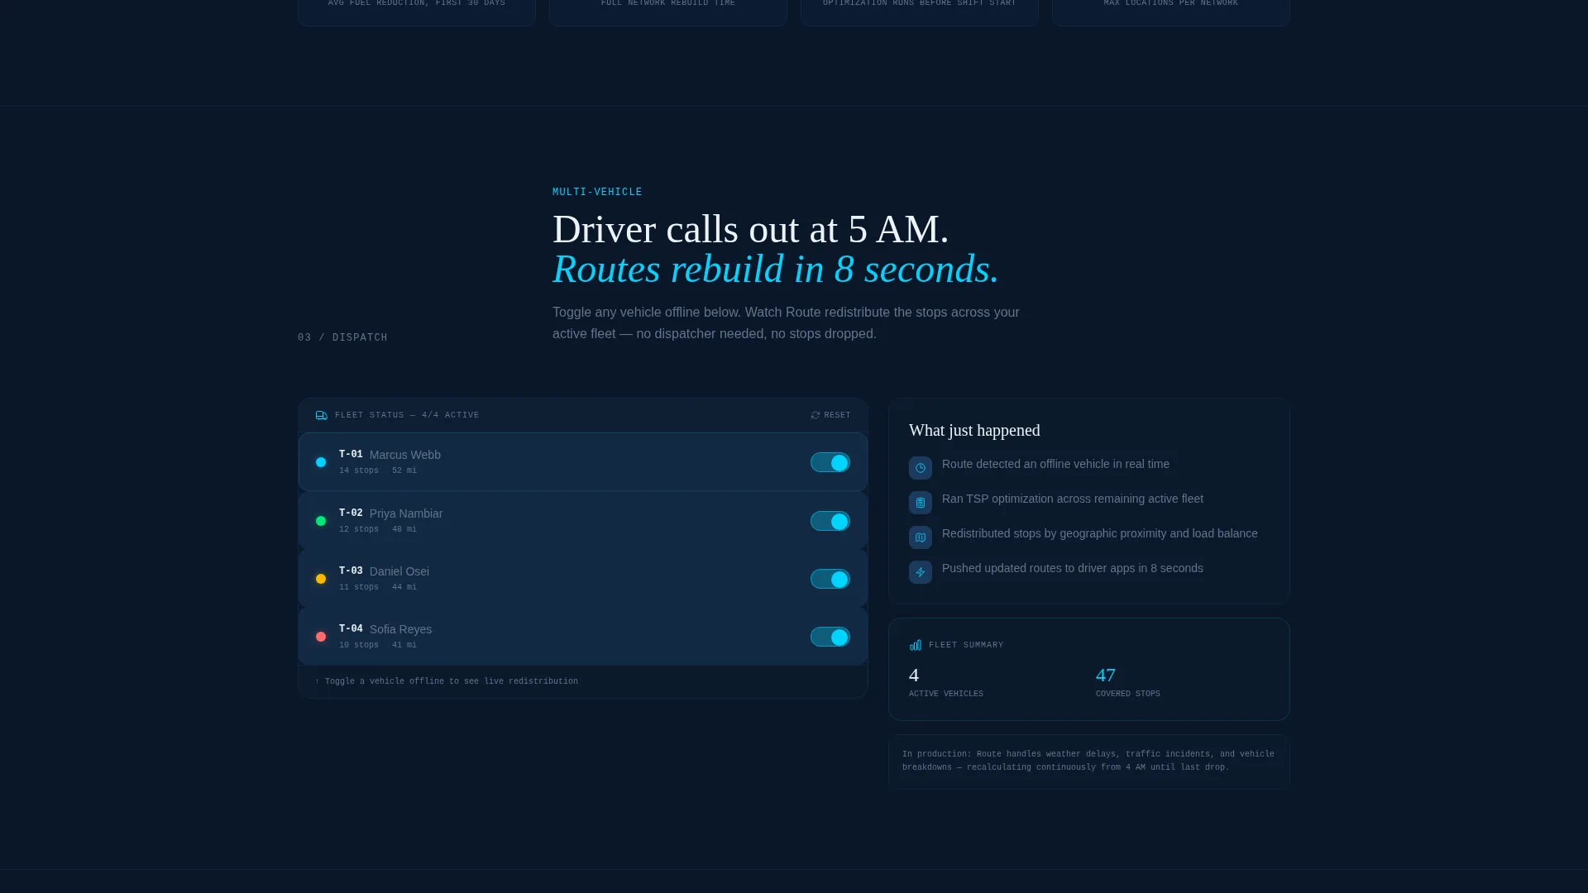
Task: Toggle T-02 Priya Nambiar vehicle offline
Action: click(x=830, y=521)
